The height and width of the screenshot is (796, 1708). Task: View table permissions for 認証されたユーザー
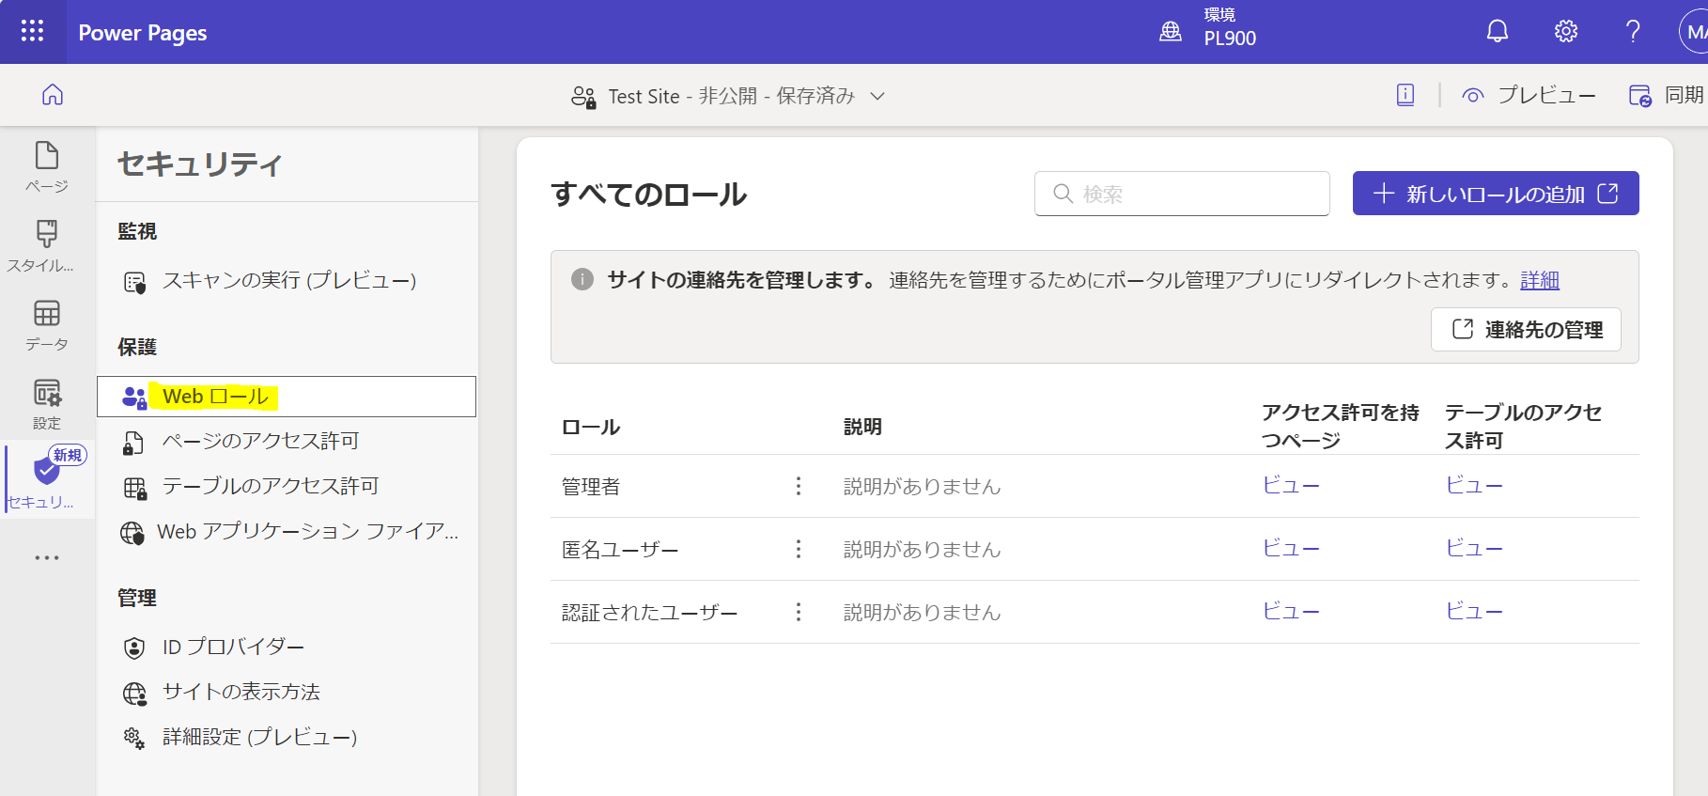click(1474, 611)
